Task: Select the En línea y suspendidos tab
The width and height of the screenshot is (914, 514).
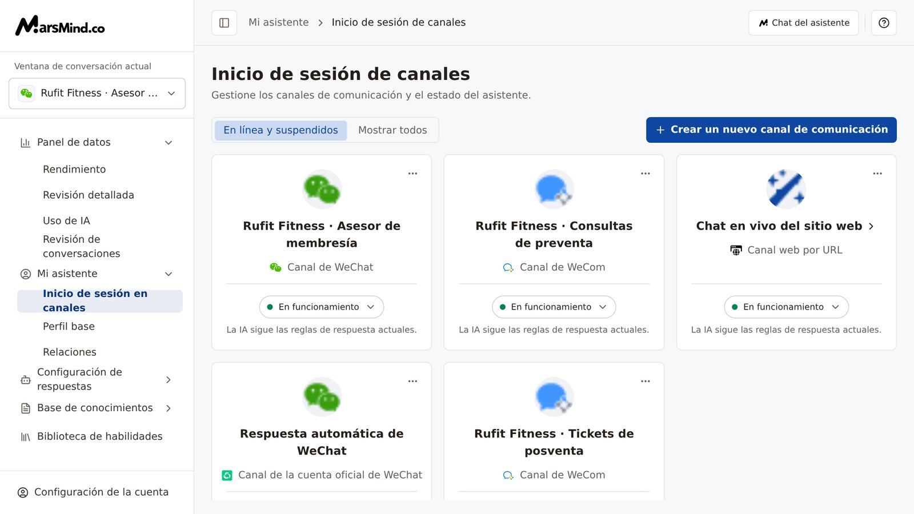Action: point(280,130)
